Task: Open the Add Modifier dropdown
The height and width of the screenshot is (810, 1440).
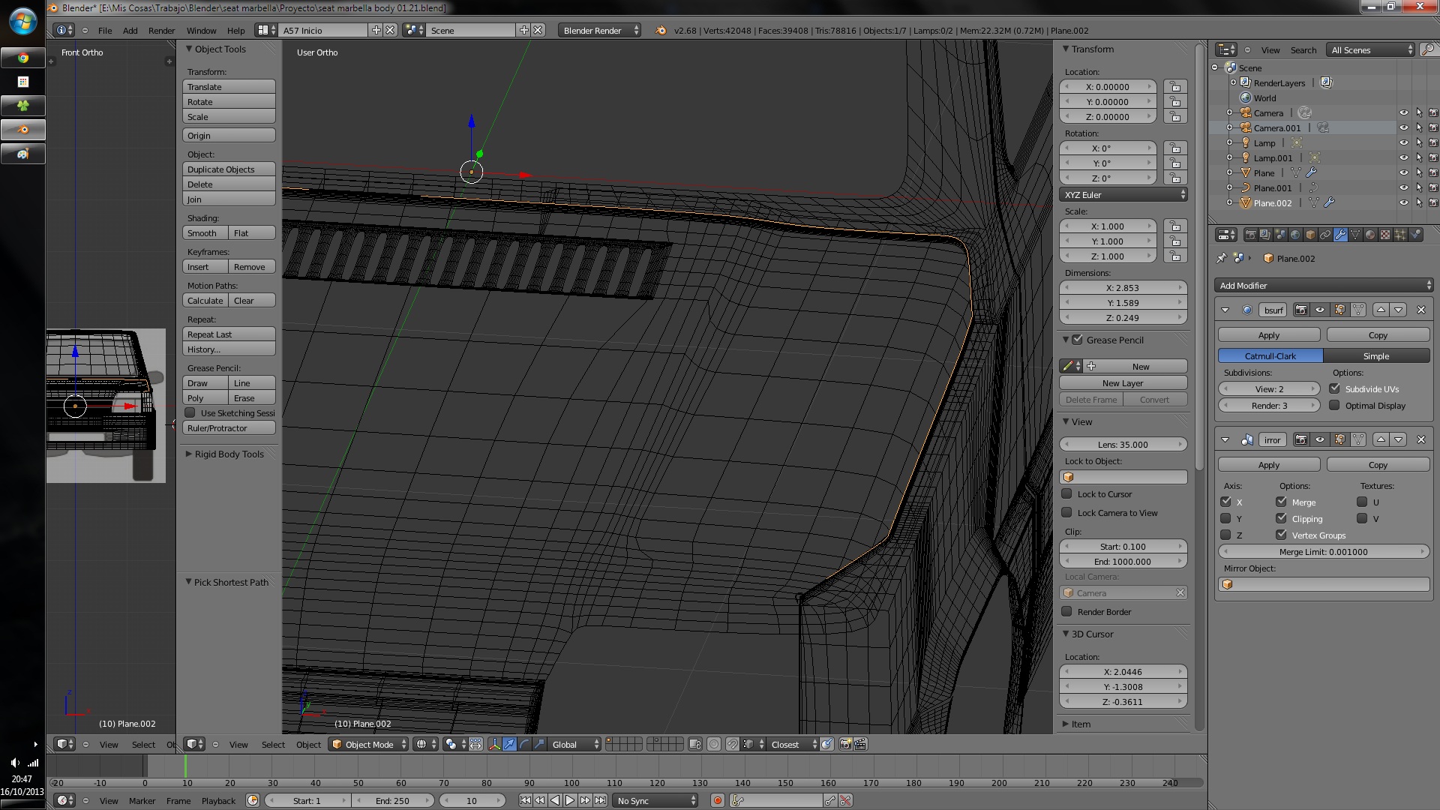Action: pos(1323,286)
